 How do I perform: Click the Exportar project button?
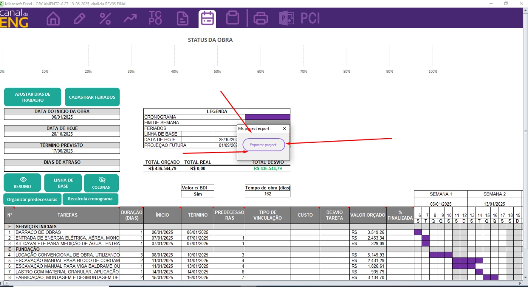[x=263, y=145]
